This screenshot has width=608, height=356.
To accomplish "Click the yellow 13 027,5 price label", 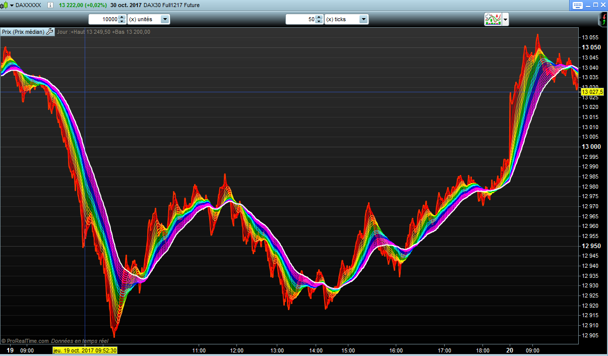I will [x=592, y=92].
